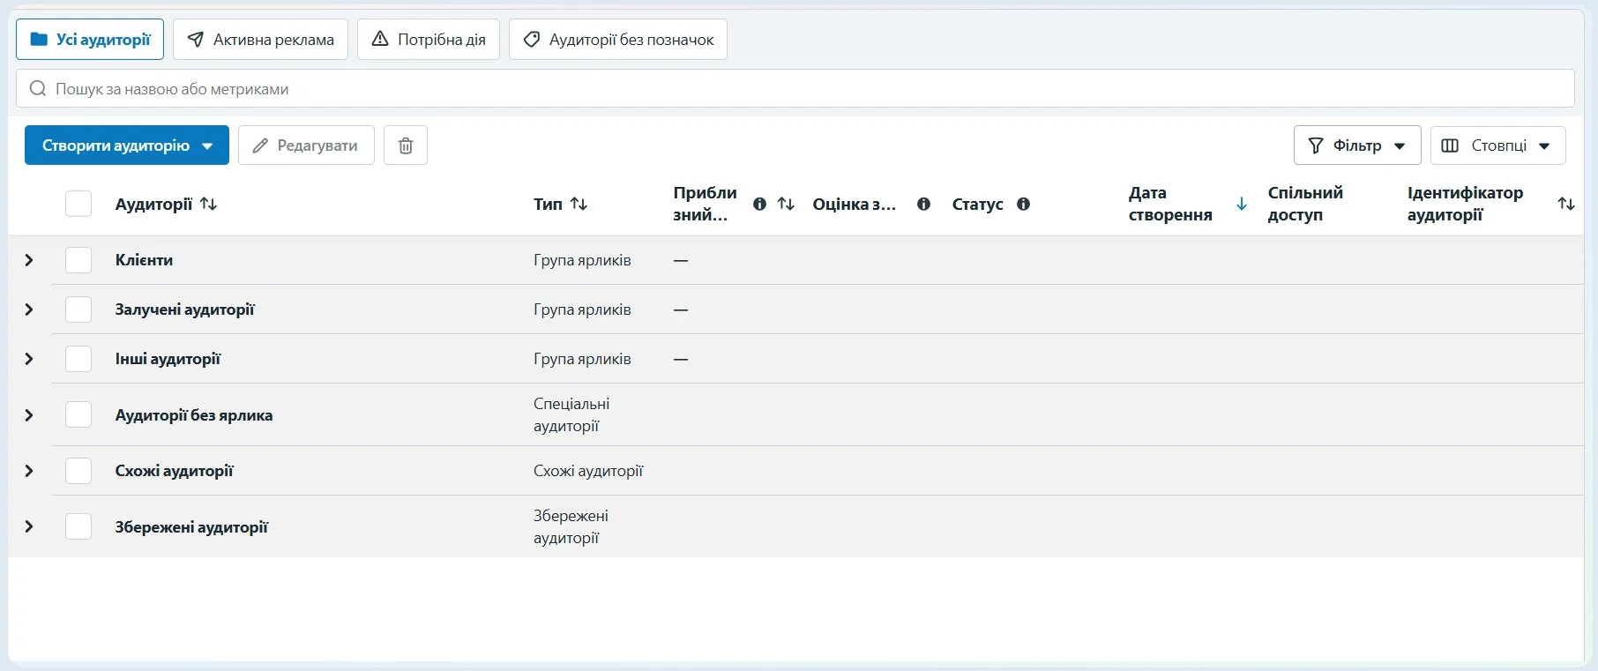Screen dimensions: 1598x671
Task: Click the search magnifier icon
Action: [x=38, y=88]
